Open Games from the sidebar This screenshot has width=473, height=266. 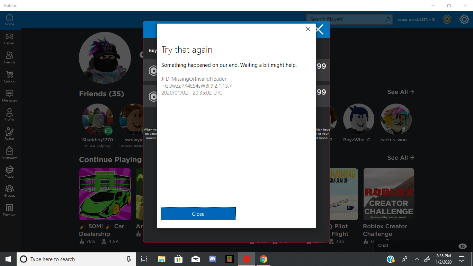point(9,39)
